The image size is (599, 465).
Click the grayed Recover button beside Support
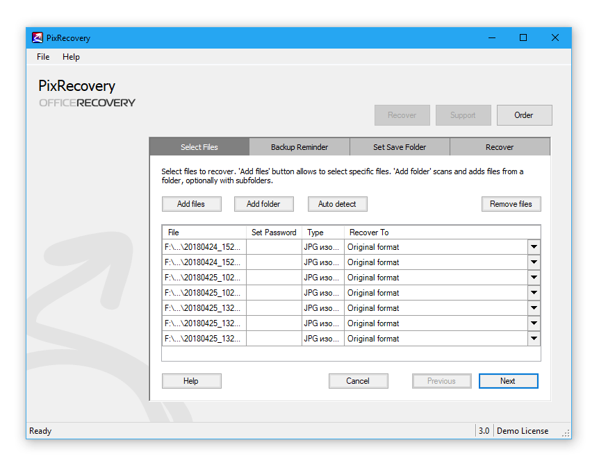click(x=402, y=115)
